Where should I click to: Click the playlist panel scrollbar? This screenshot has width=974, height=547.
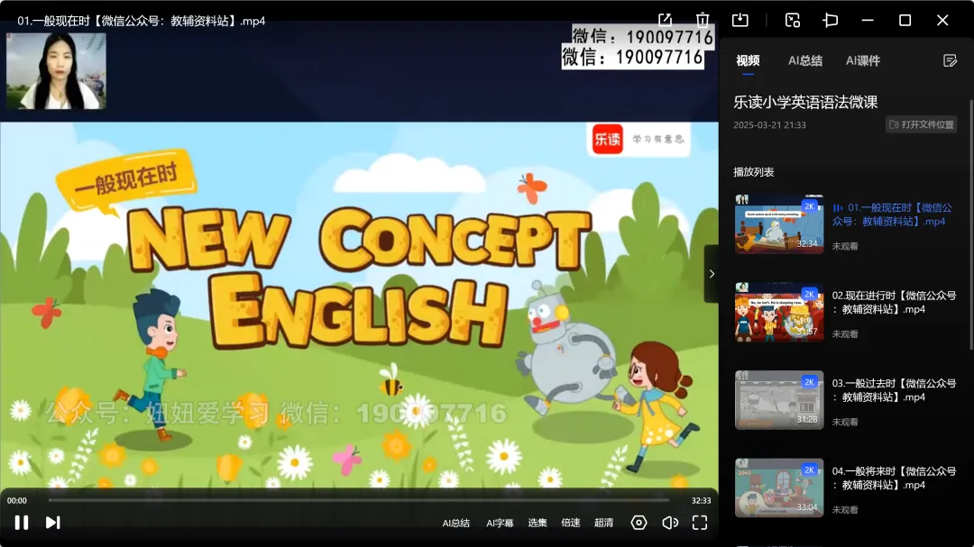[971, 223]
